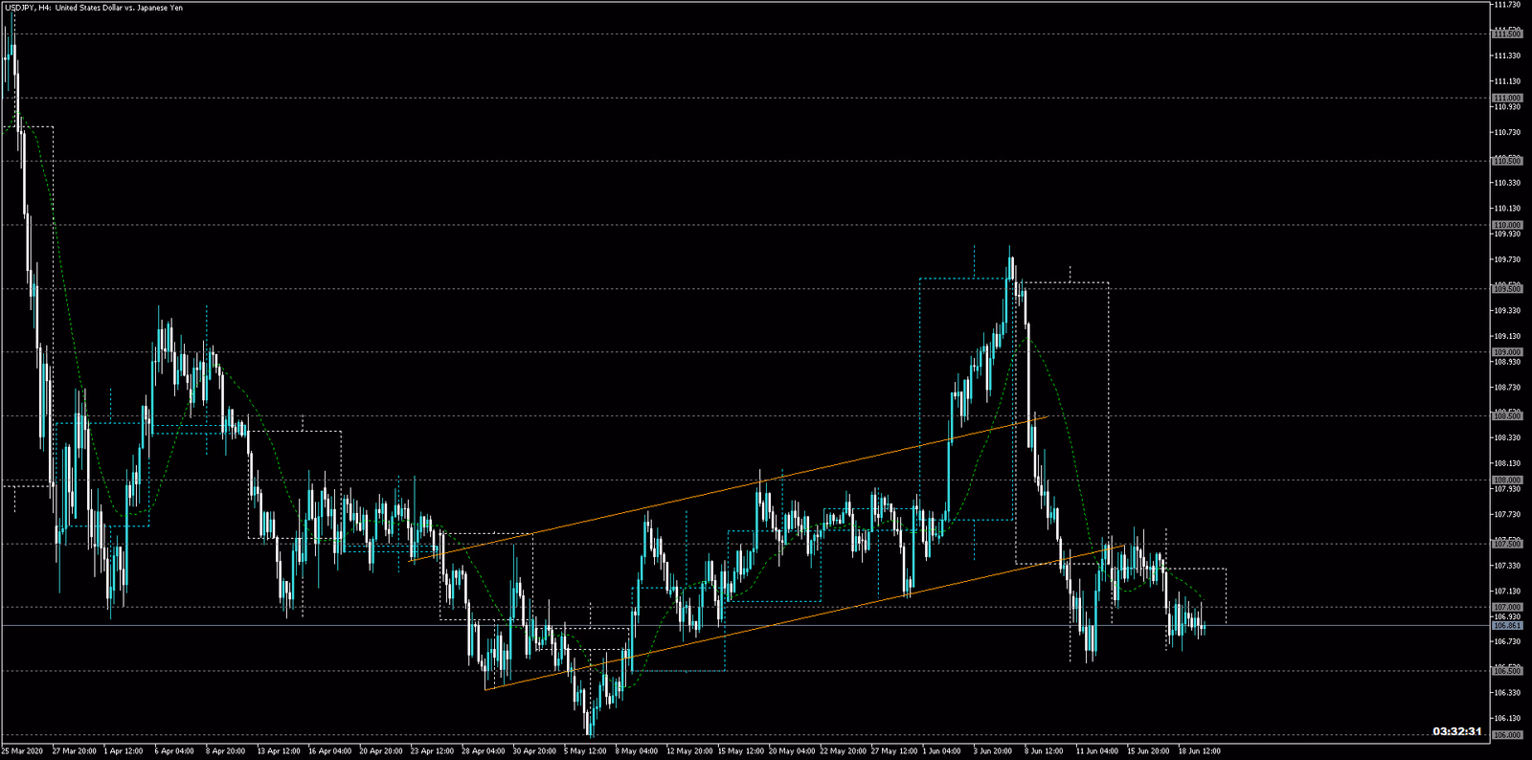The image size is (1532, 760).
Task: Click the current price marker 106.861
Action: (1506, 626)
